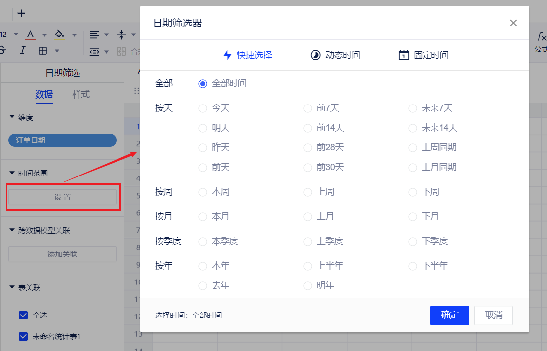
Task: Choose the 上季度 radio option
Action: point(308,242)
